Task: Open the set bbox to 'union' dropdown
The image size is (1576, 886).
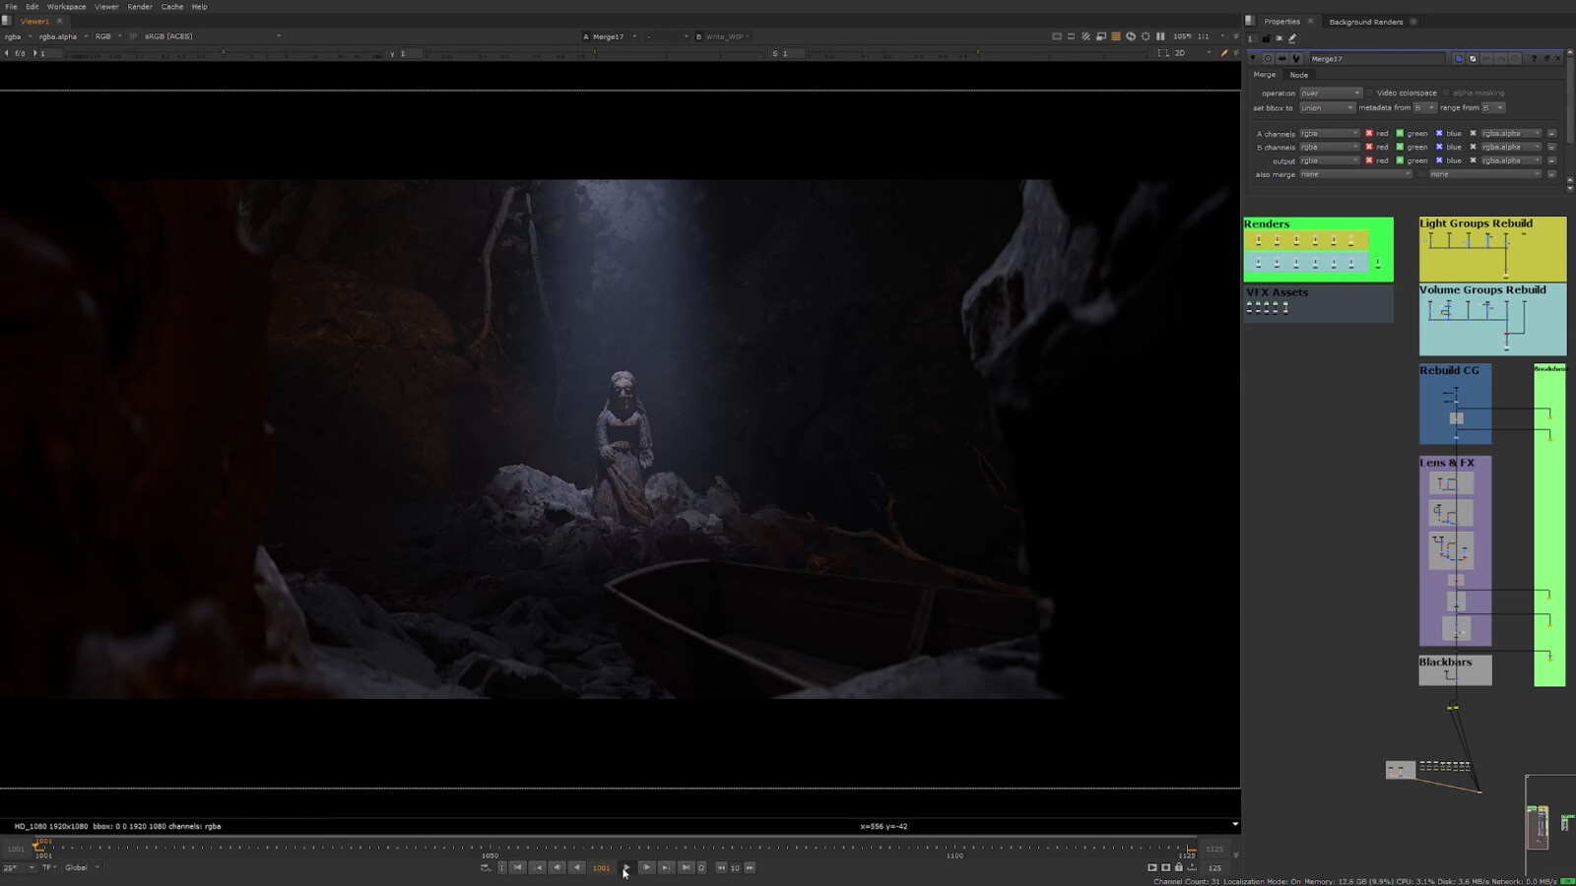Action: pyautogui.click(x=1327, y=108)
